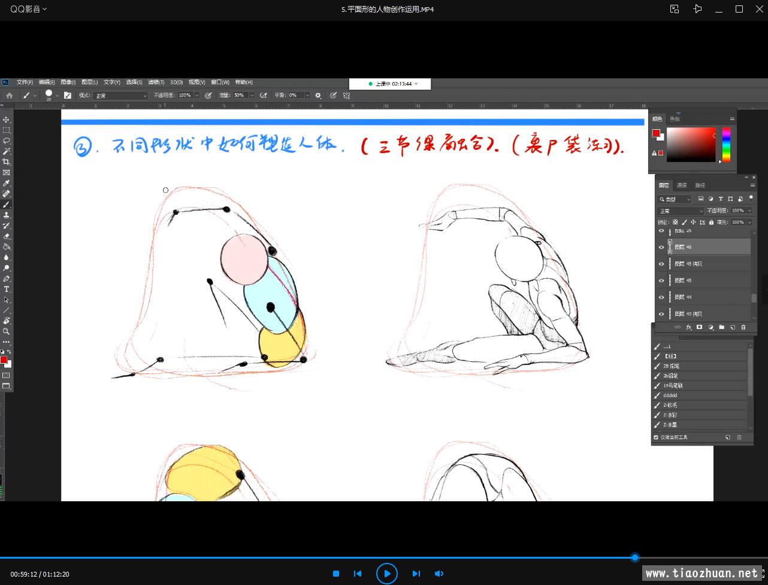Click the rainbow hue slider strip
The height and width of the screenshot is (585, 768).
click(x=726, y=145)
